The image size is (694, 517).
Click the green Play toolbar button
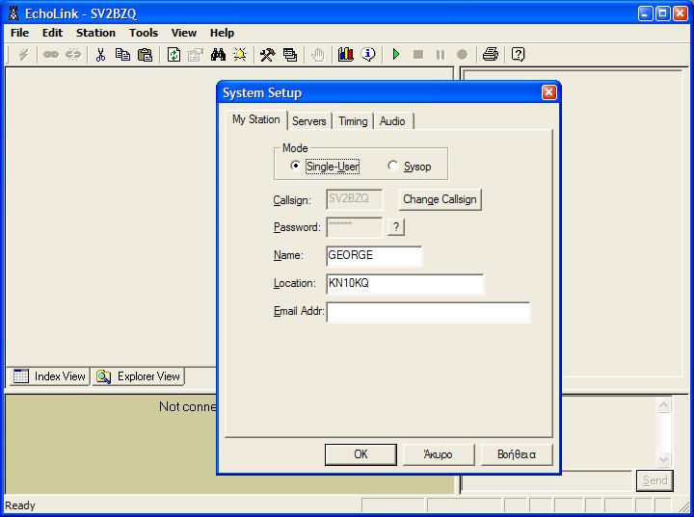click(396, 55)
